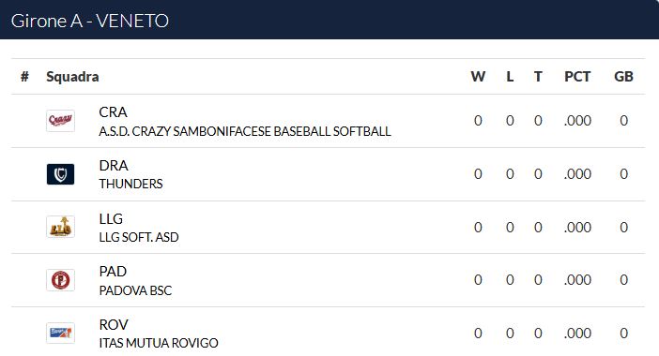
Task: Select the ROV team abbreviation
Action: (114, 324)
